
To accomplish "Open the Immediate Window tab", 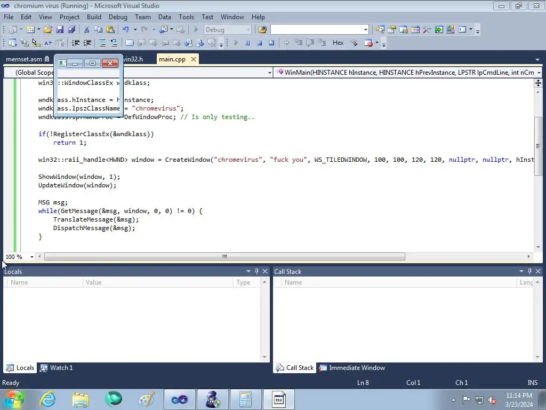I will pos(352,368).
